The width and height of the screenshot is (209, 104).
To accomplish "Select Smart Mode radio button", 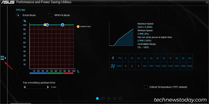I will click(x=18, y=15).
